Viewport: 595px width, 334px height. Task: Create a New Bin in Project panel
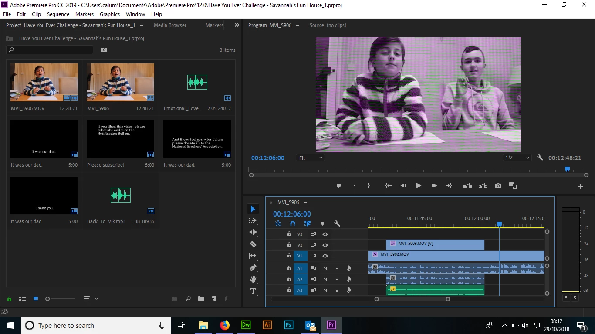pos(201,299)
